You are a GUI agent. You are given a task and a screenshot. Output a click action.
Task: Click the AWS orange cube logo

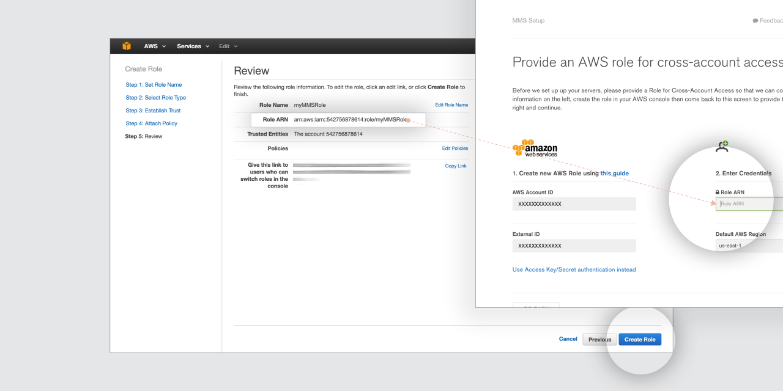(127, 46)
